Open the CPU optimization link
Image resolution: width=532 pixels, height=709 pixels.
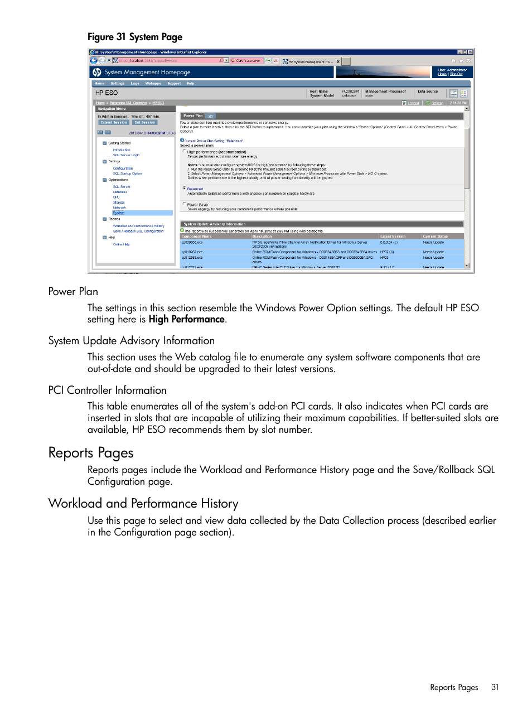[x=116, y=197]
